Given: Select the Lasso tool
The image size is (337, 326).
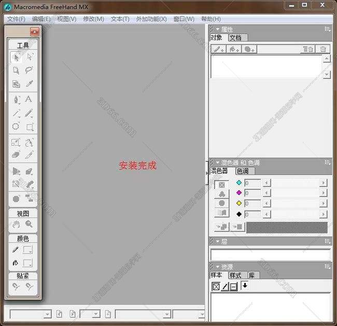Looking at the screenshot, I should [x=30, y=70].
